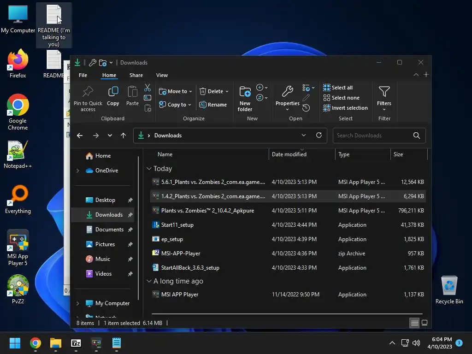
Task: Click the Edit pencil icon in Open group
Action: (x=306, y=98)
